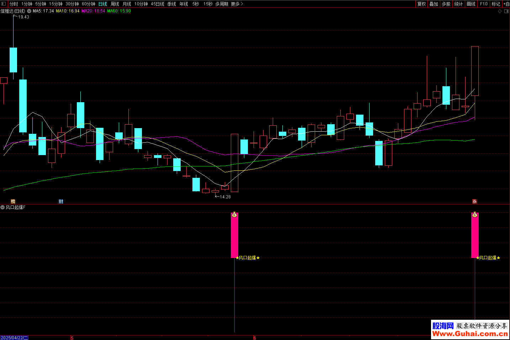Open the 更多 periods expander
Screen dimensions: 510x340
237,4
